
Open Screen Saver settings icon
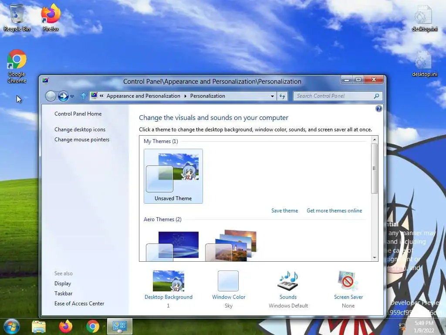(x=348, y=281)
